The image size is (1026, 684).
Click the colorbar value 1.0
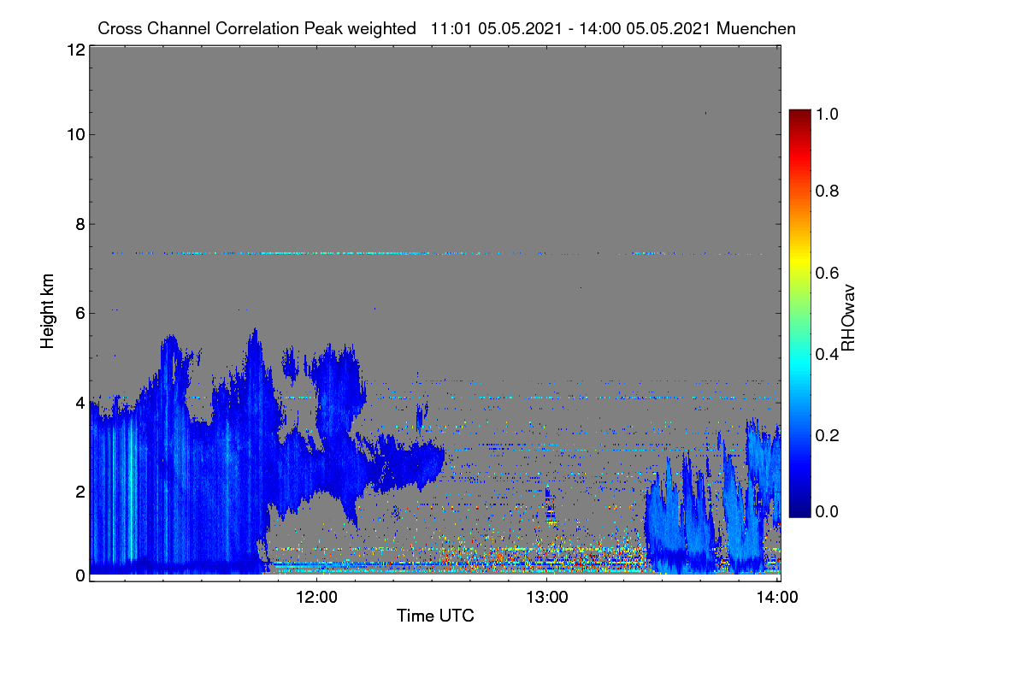828,112
